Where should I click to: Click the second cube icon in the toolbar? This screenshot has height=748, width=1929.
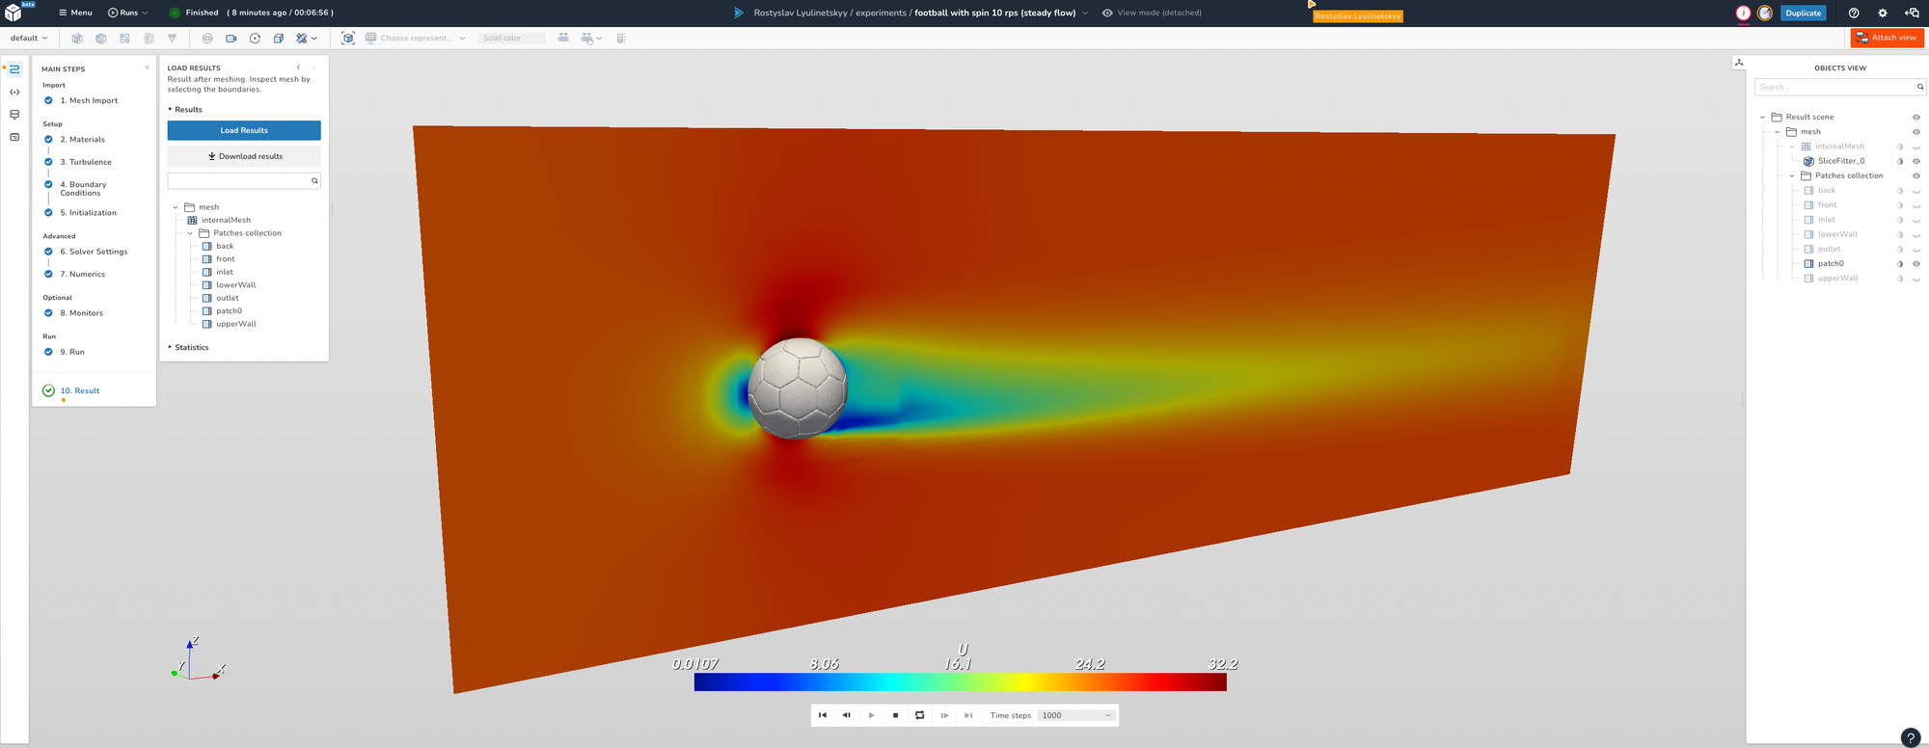coord(100,39)
